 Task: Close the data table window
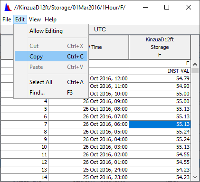(189, 7)
